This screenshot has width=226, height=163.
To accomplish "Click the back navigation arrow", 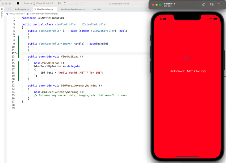I will pos(6,9).
